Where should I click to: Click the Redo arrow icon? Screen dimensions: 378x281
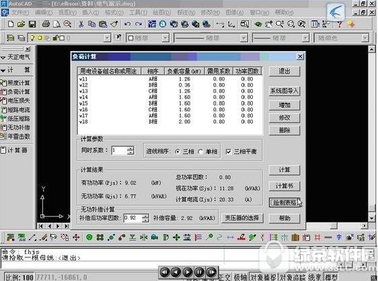139,24
